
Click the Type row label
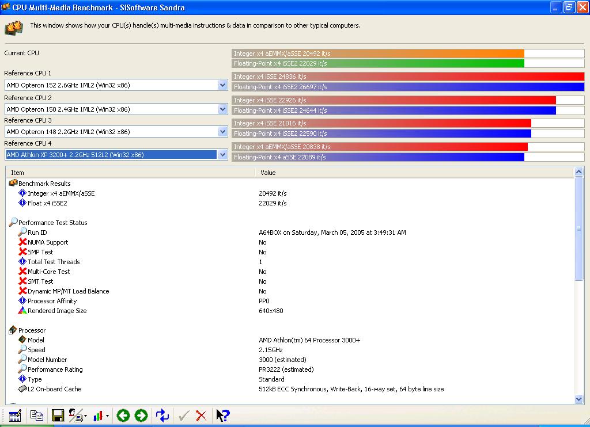pos(35,379)
